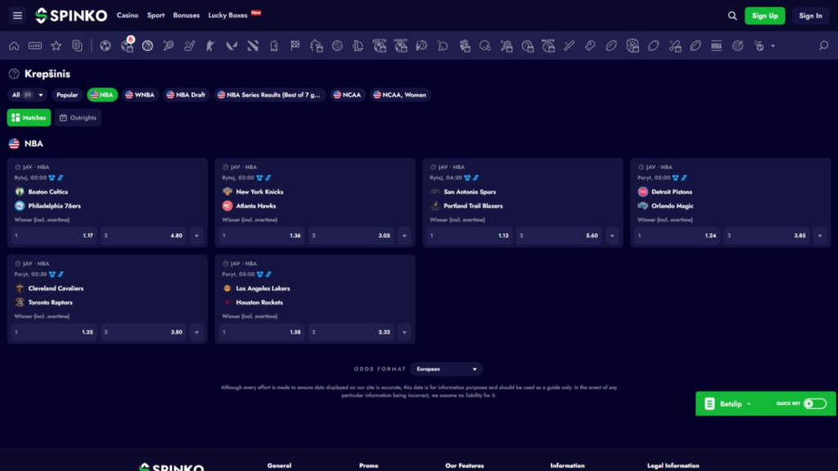Select the hot esoccer icon with flame badge

(127, 46)
